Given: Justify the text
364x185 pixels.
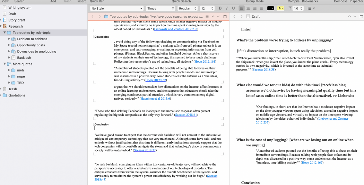Looking at the screenshot, I should coord(261,8).
